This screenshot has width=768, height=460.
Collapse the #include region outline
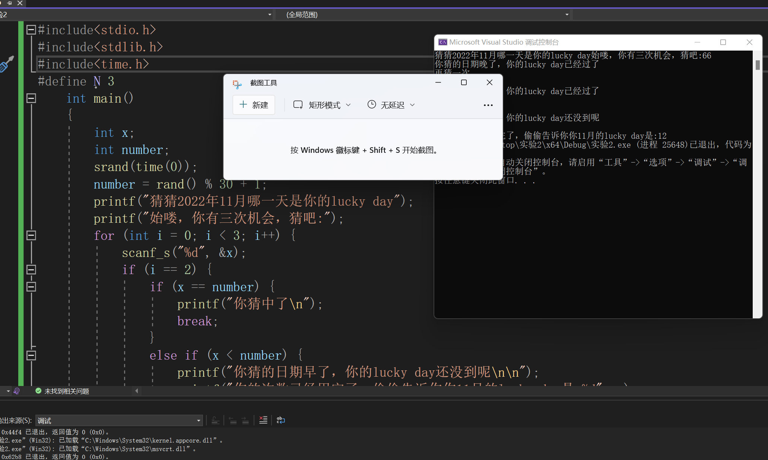tap(31, 30)
